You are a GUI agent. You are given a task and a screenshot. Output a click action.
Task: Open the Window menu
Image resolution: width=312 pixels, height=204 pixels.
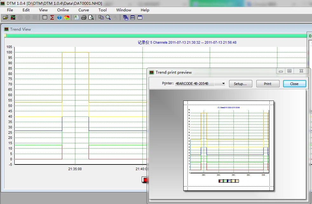coord(124,10)
